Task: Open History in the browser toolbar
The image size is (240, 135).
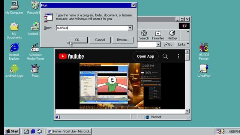Action: point(172,35)
